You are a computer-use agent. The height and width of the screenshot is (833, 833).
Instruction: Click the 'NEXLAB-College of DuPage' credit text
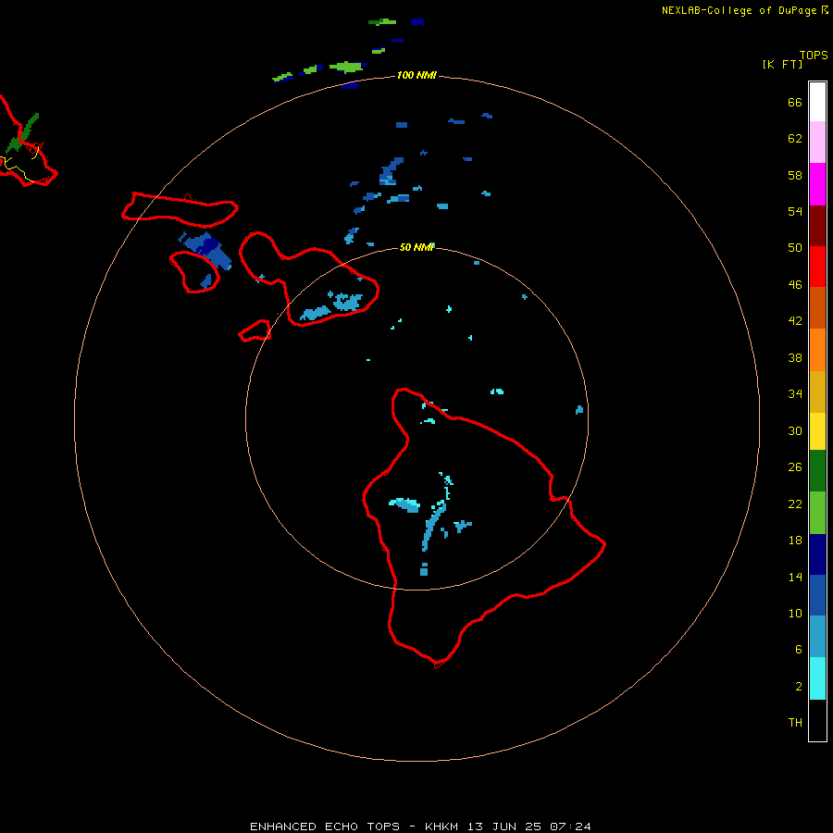[739, 10]
